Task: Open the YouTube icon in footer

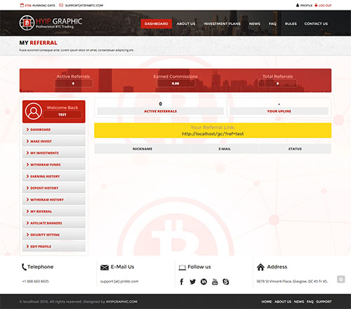Action: [x=215, y=282]
